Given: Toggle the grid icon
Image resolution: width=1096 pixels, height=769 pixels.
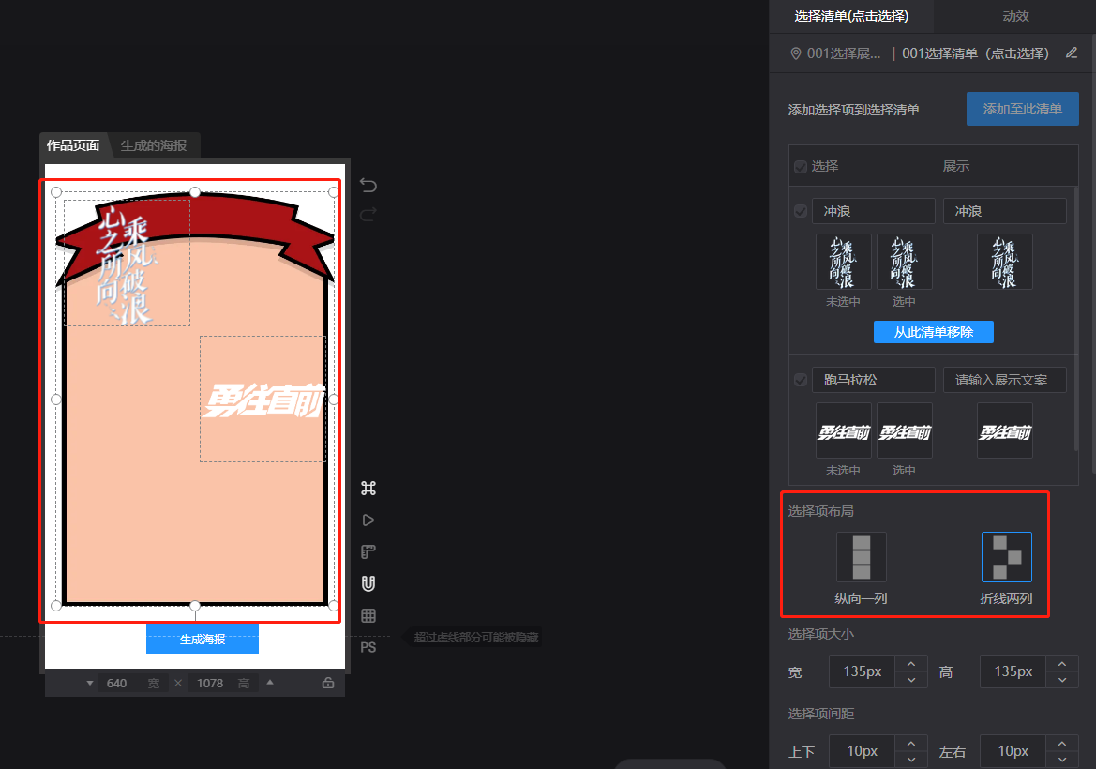Looking at the screenshot, I should click(x=368, y=615).
